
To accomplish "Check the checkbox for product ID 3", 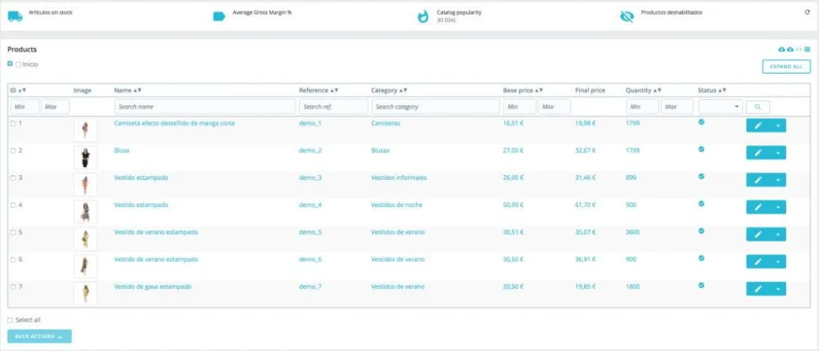I will point(13,178).
